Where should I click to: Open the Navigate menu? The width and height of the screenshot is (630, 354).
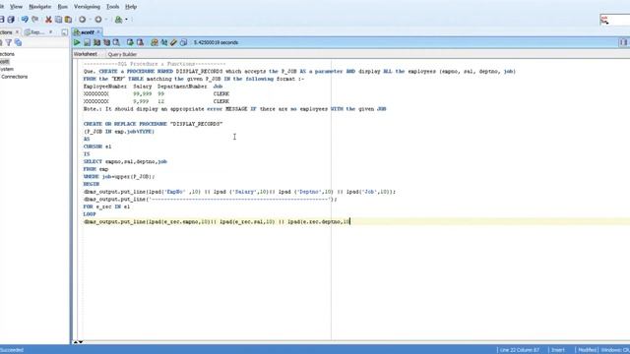coord(39,7)
